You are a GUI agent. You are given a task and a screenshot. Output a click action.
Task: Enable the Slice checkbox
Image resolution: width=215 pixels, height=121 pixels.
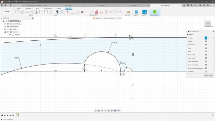point(206,51)
